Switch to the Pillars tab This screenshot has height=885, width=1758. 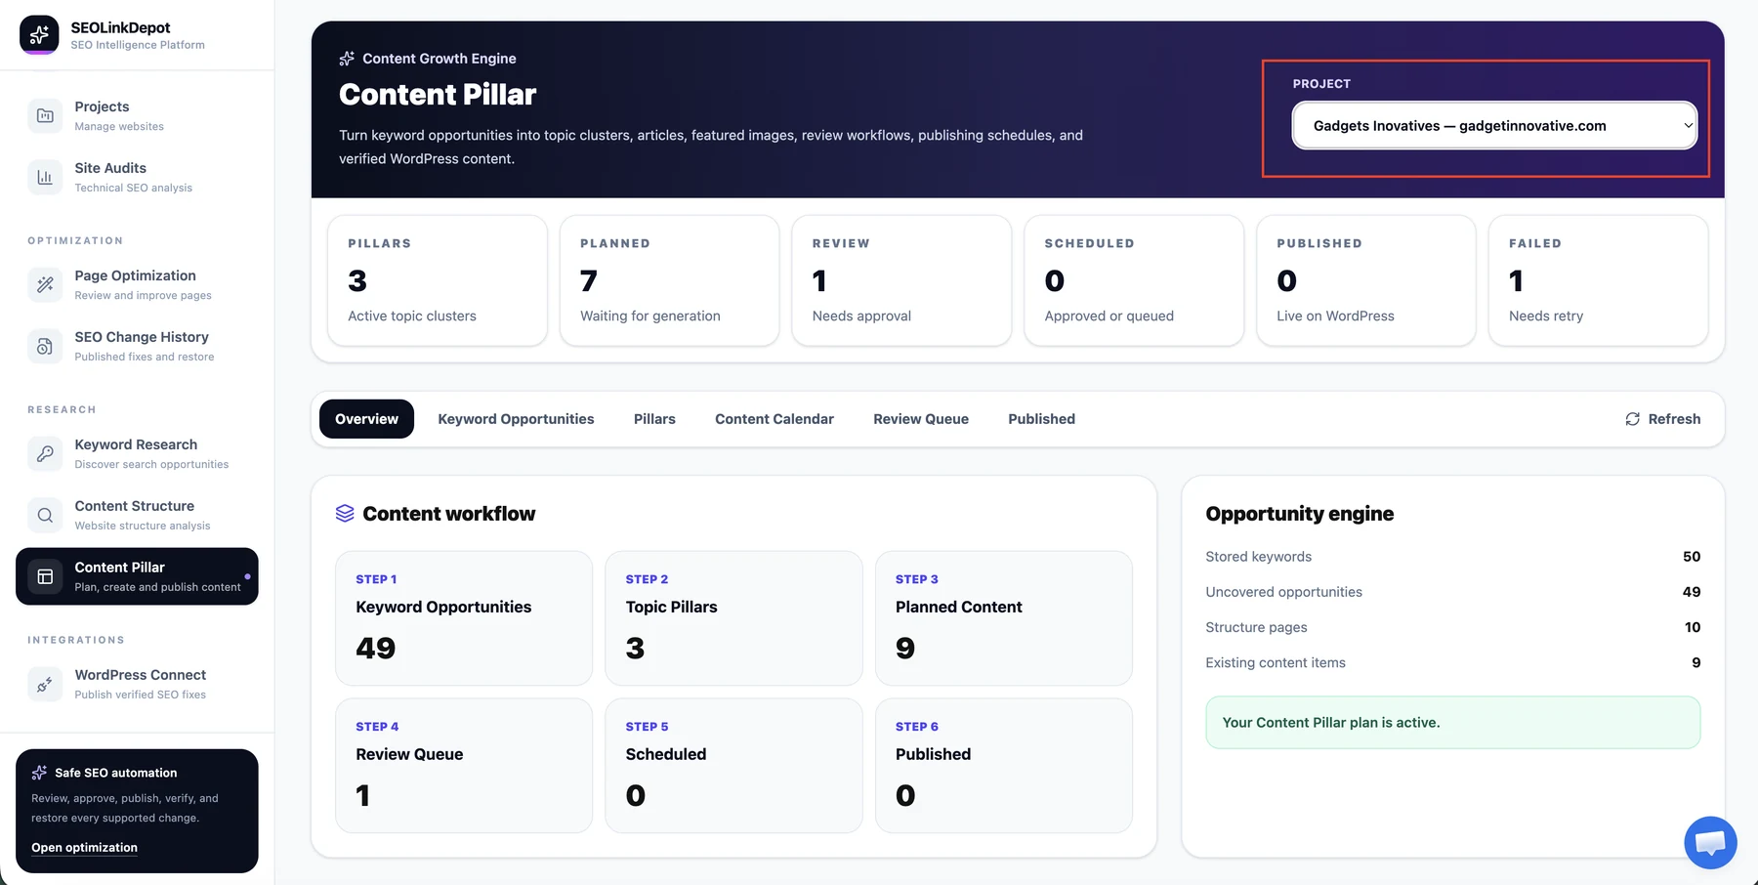(654, 419)
